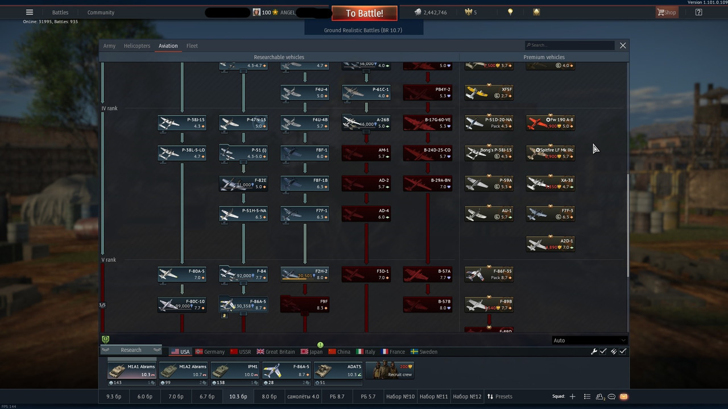Screen dimensions: 728x409
Task: Open the chat speech bubble icon
Action: [611, 397]
